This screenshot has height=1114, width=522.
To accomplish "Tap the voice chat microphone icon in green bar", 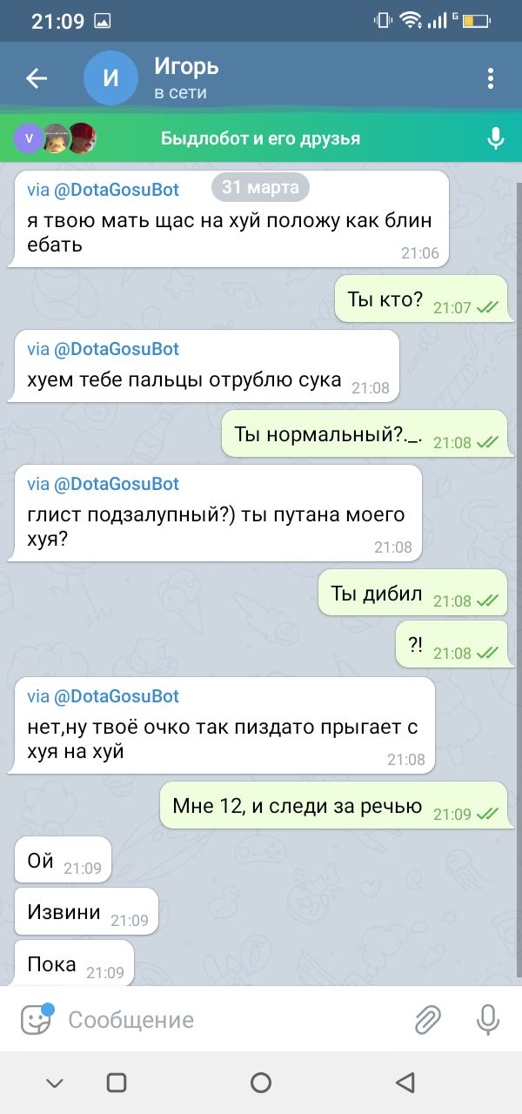I will point(495,138).
